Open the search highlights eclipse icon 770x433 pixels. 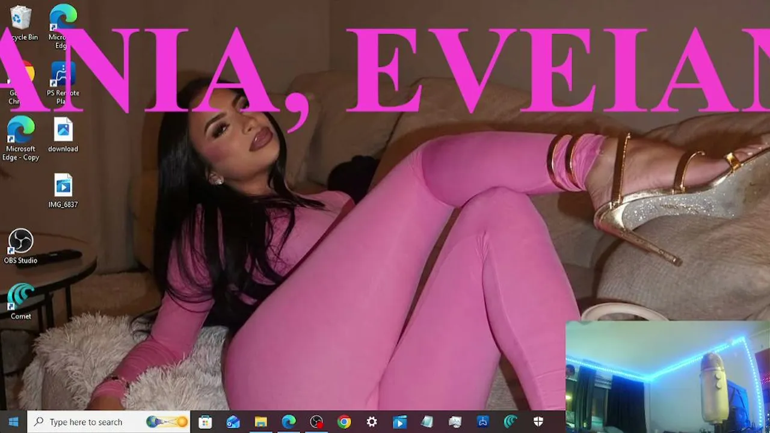167,422
